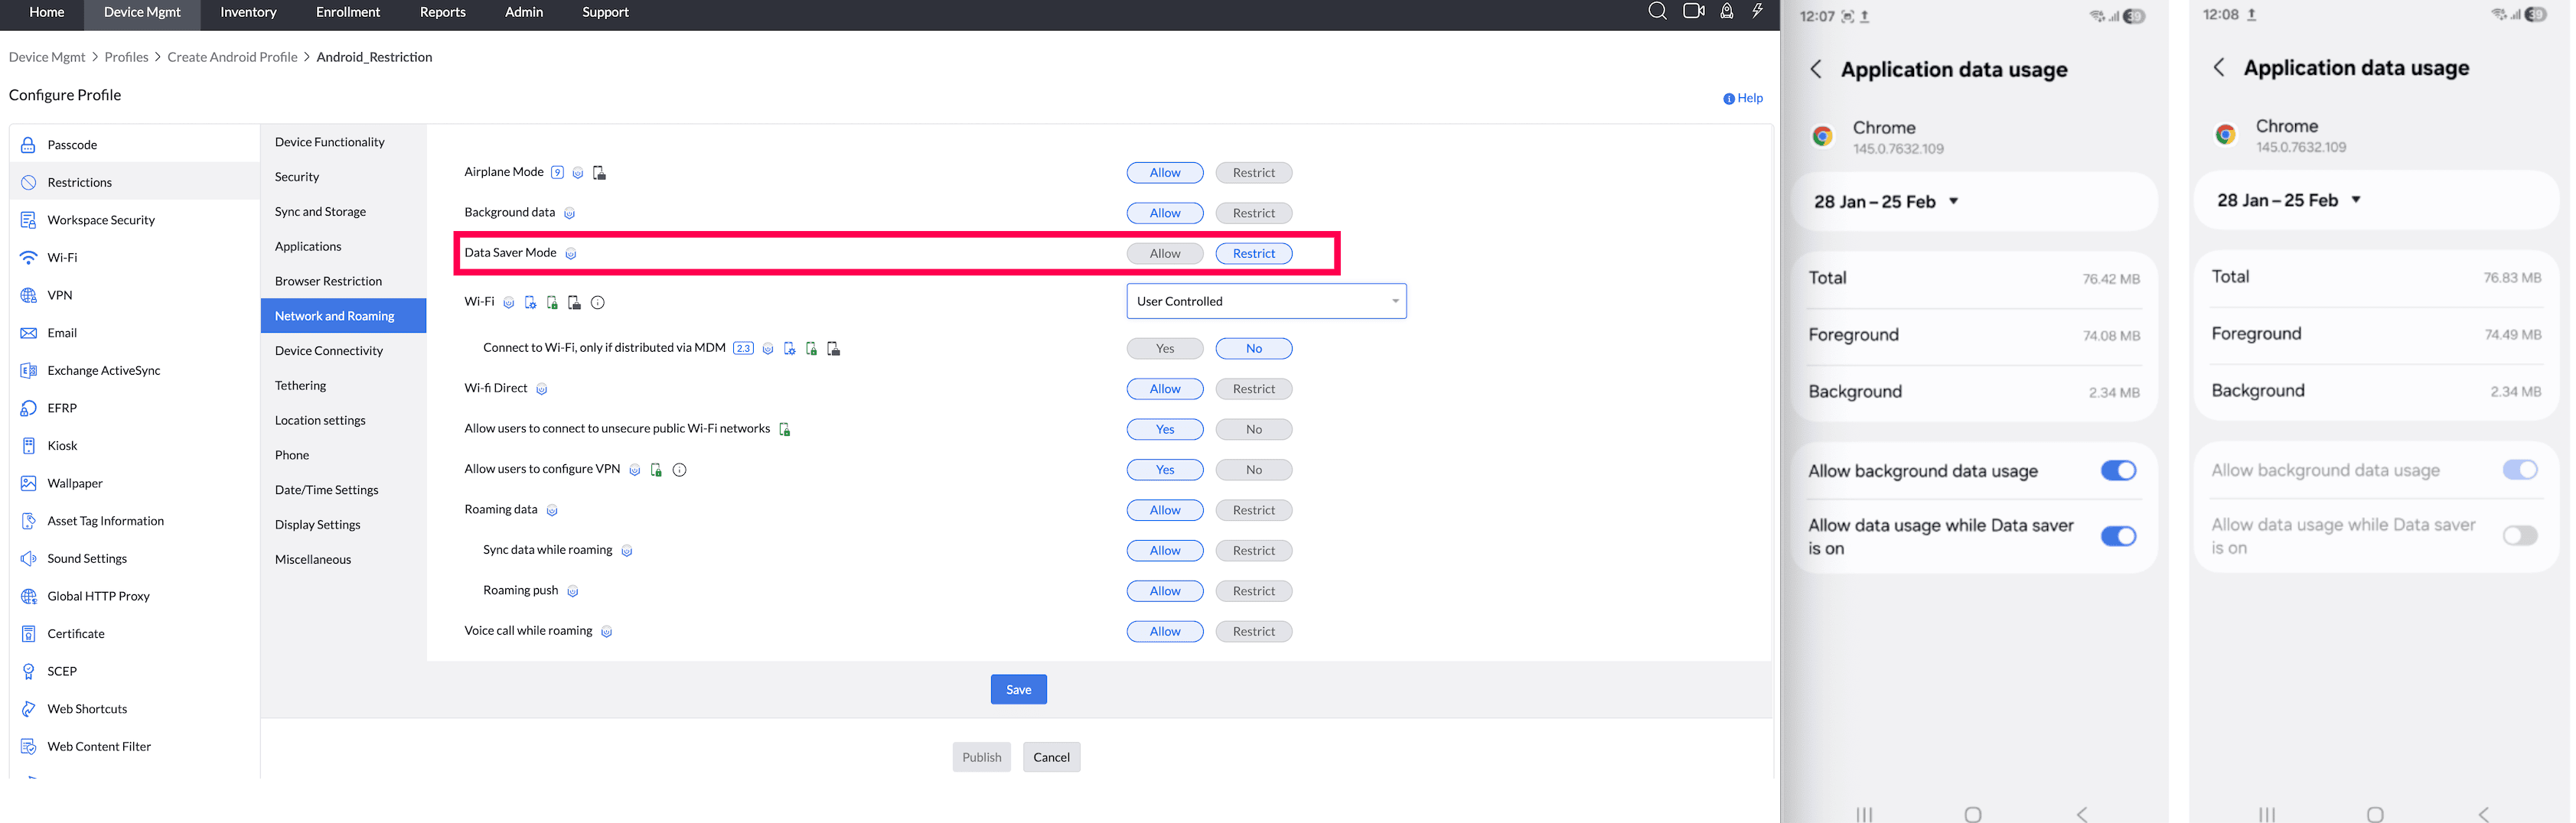This screenshot has width=2576, height=823.
Task: Click the Global HTTP Proxy globe icon
Action: (28, 596)
